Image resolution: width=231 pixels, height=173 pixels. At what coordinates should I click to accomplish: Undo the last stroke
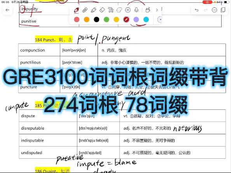point(196,10)
